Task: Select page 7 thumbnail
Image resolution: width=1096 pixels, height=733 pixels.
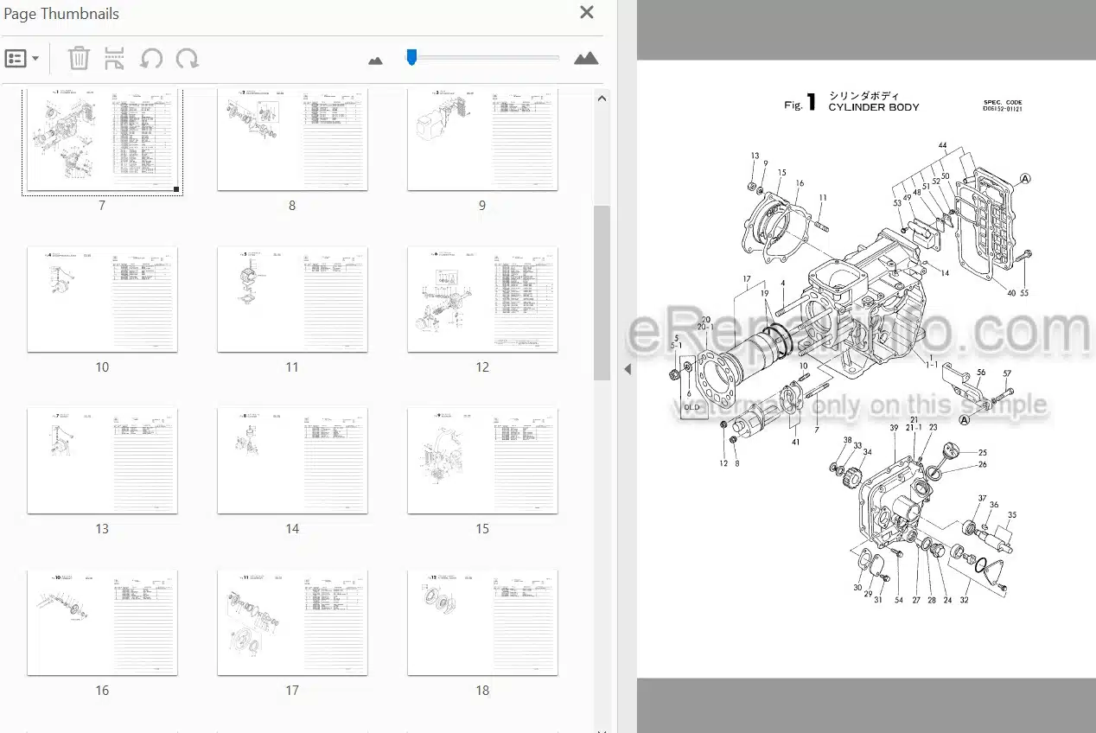Action: [x=102, y=139]
